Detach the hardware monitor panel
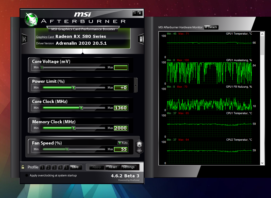Screen dimensions: 271x198 coord(211,27)
